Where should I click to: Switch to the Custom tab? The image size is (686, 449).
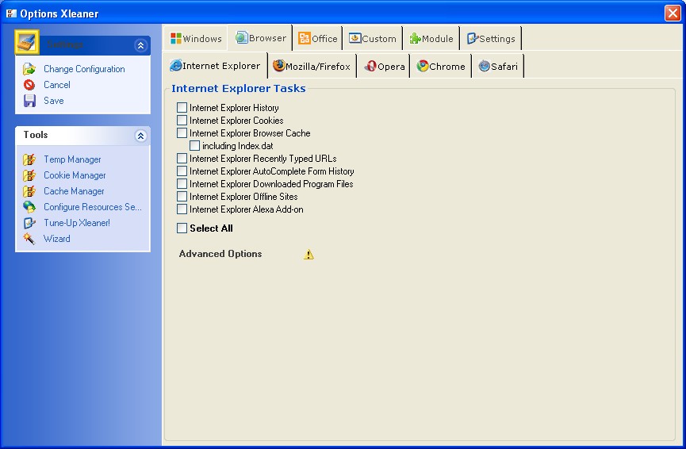coord(373,39)
